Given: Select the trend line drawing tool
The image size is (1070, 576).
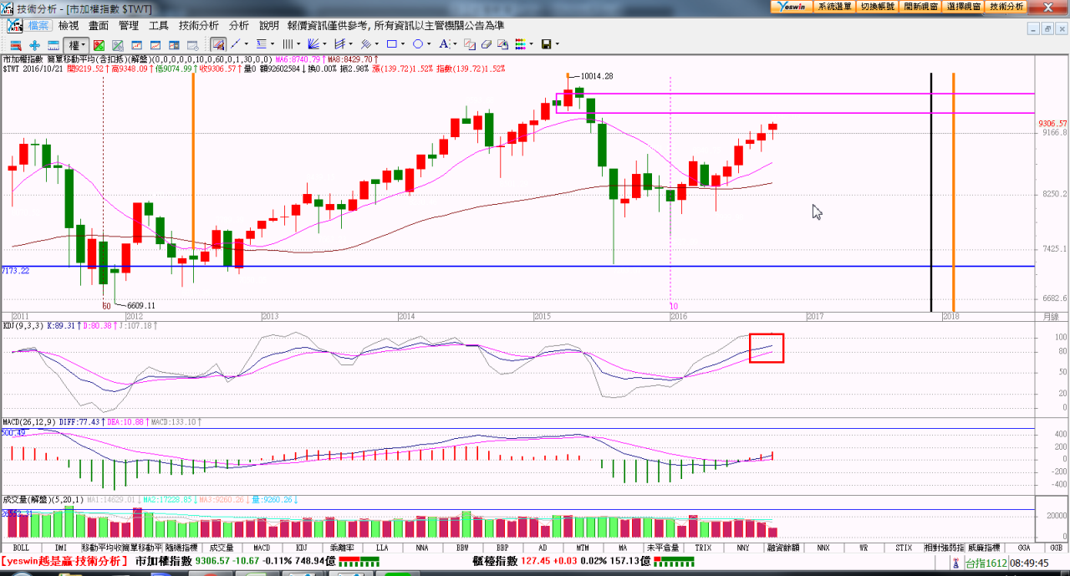Looking at the screenshot, I should click(235, 44).
